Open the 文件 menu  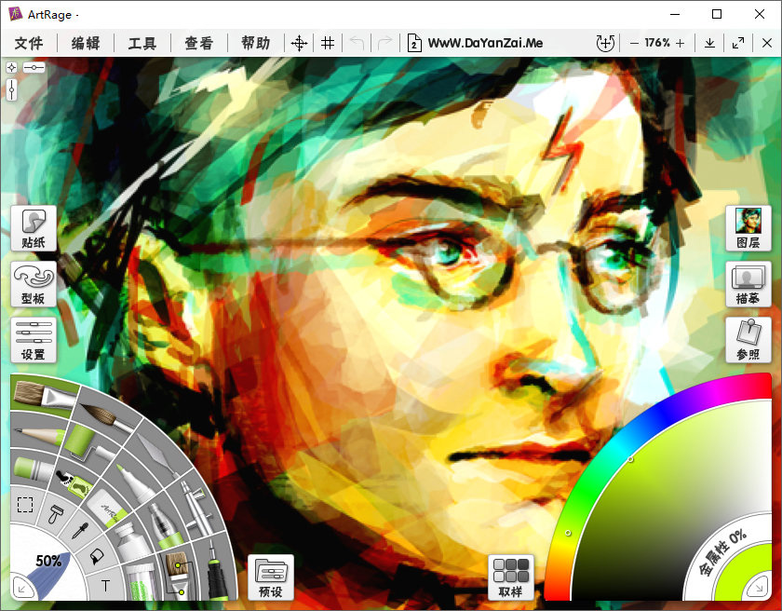(x=29, y=44)
